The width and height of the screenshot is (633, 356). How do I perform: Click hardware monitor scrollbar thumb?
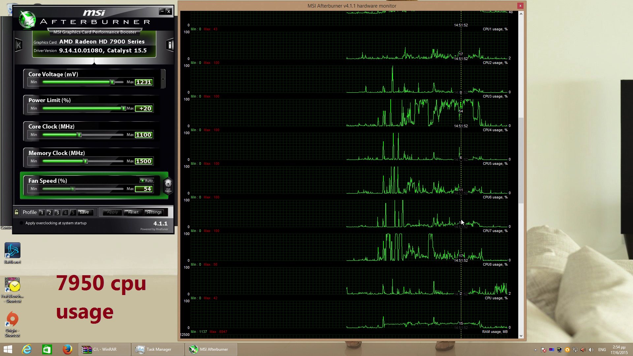click(521, 161)
